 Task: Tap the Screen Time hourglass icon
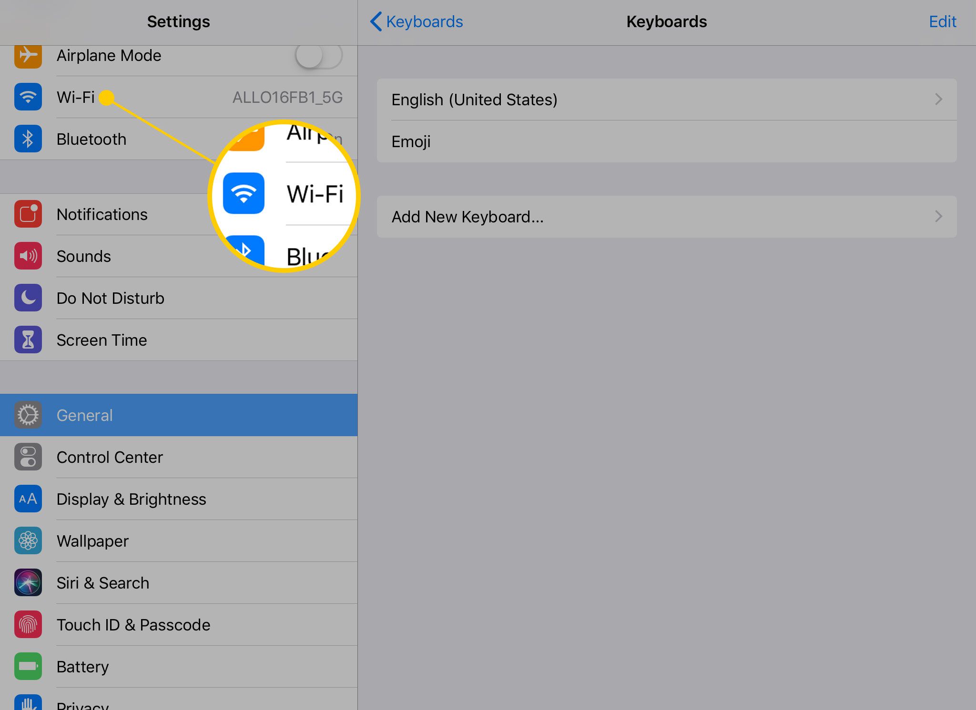click(x=28, y=340)
